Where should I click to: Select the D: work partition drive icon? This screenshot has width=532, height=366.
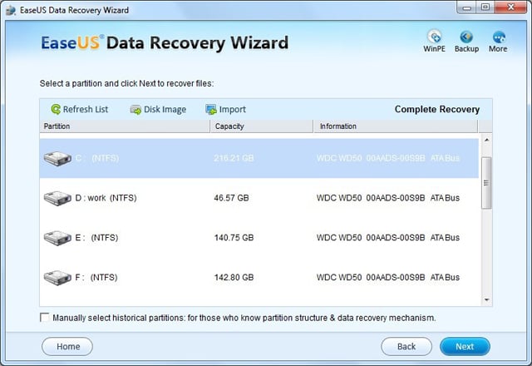click(57, 198)
